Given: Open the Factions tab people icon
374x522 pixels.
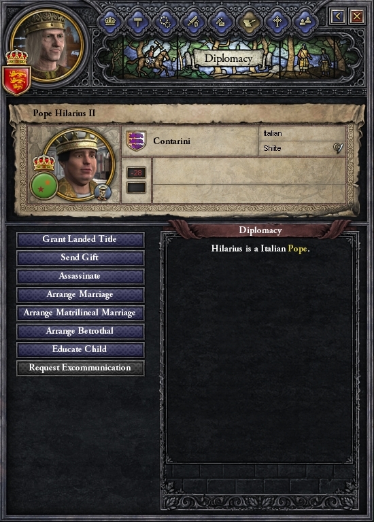Looking at the screenshot, I should 305,22.
